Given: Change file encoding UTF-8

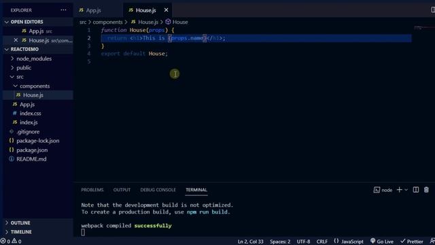Looking at the screenshot, I should 303,242.
